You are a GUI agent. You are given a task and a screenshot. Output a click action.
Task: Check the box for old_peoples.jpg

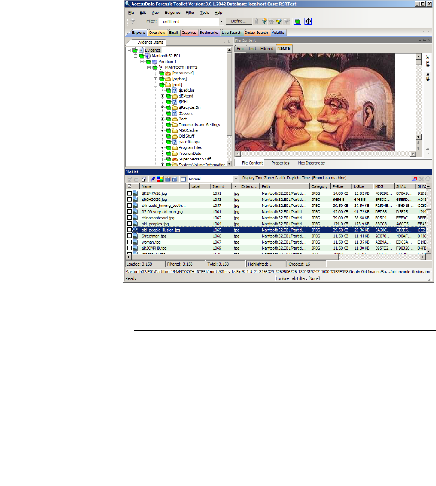[x=129, y=224]
